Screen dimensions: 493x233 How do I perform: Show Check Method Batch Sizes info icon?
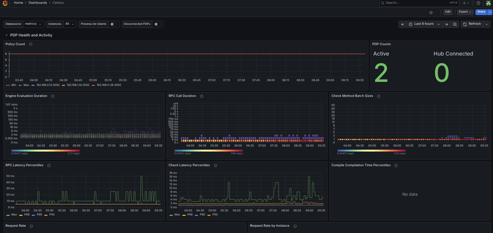(379, 96)
